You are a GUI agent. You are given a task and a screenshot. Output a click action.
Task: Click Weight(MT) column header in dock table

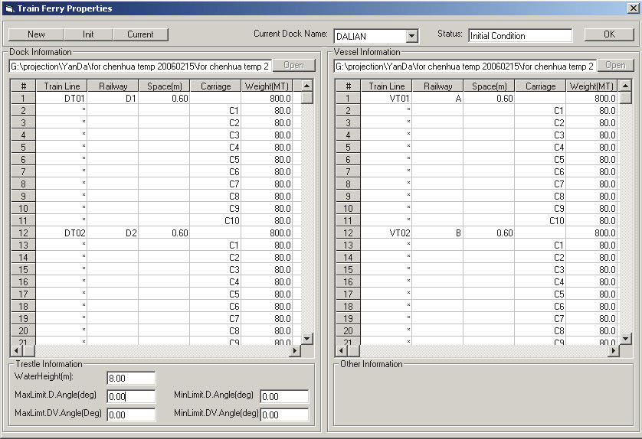[267, 86]
